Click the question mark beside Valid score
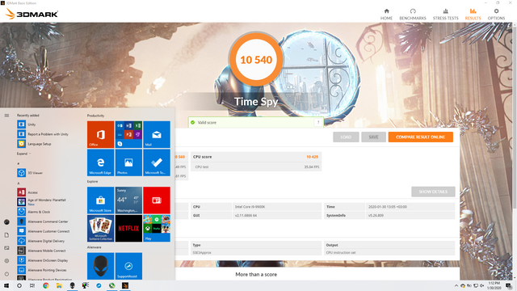The width and height of the screenshot is (517, 291). [318, 122]
